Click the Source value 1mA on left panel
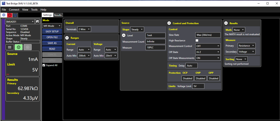This screenshot has height=121, width=280. point(33,59)
